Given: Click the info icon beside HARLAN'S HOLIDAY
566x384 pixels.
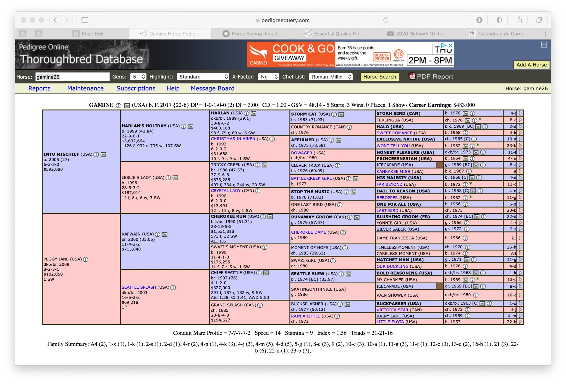Looking at the screenshot, I should [184, 126].
